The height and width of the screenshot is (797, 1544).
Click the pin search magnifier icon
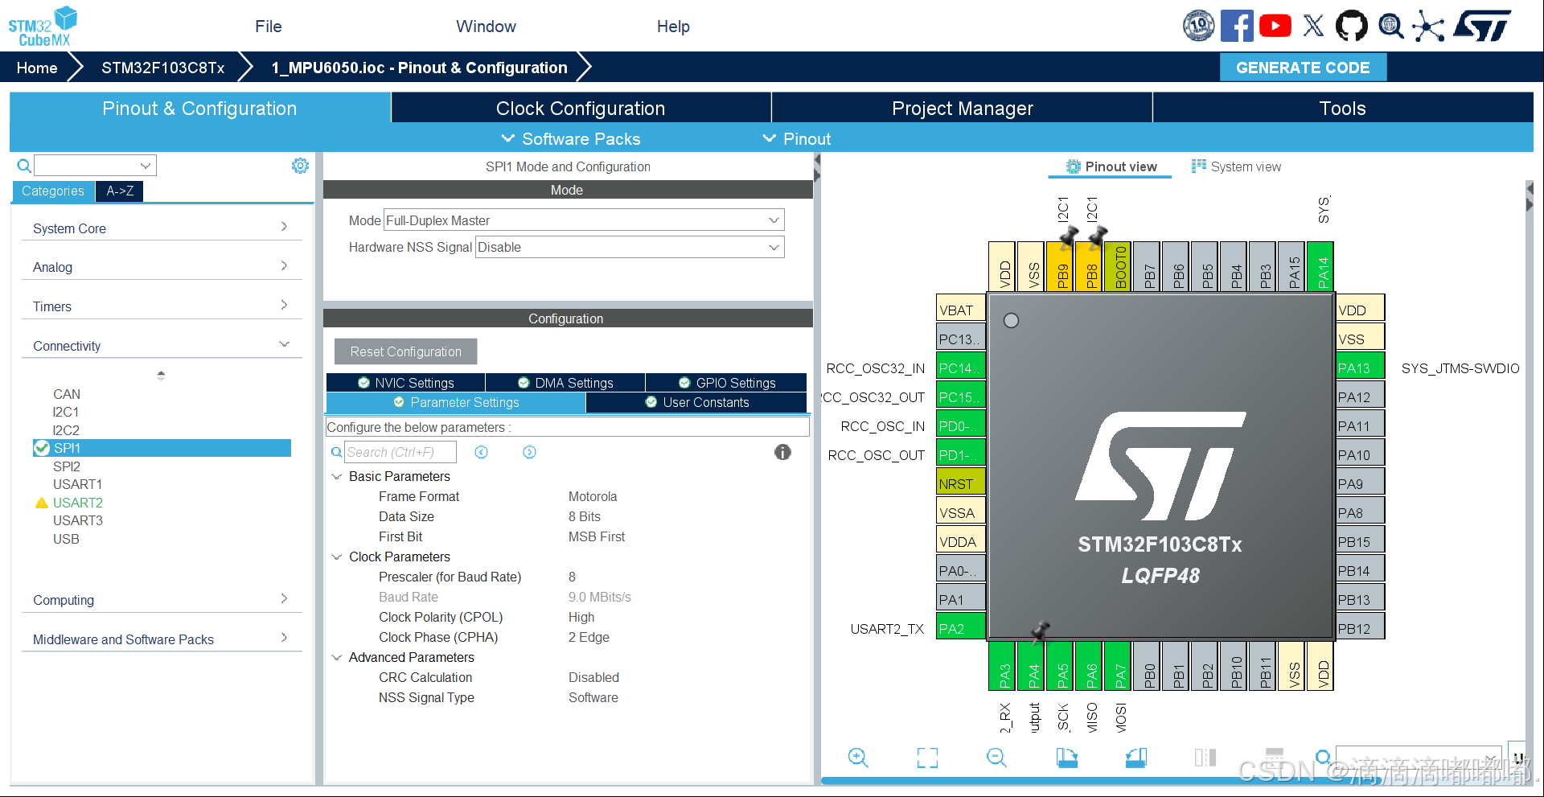[x=1323, y=757]
